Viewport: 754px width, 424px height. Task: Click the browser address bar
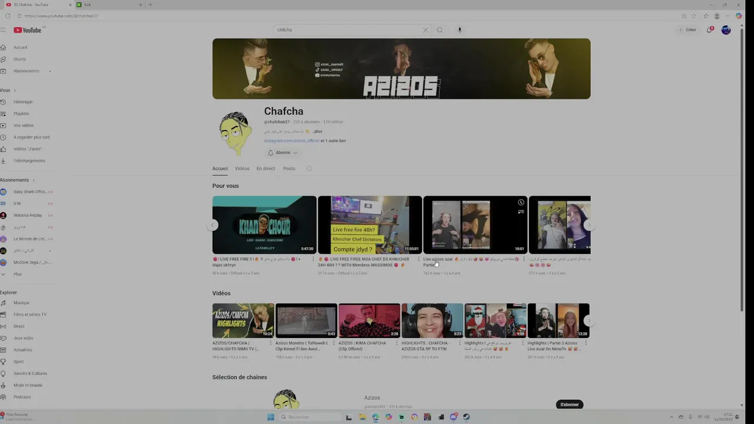(348, 16)
